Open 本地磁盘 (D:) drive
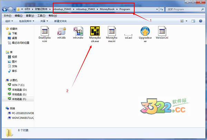 coord(19,90)
